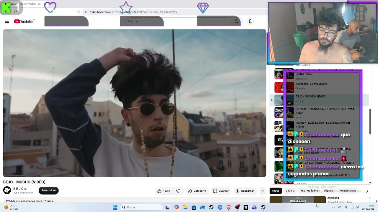Open Task View on the taskbar
378x212 pixels.
point(167,207)
